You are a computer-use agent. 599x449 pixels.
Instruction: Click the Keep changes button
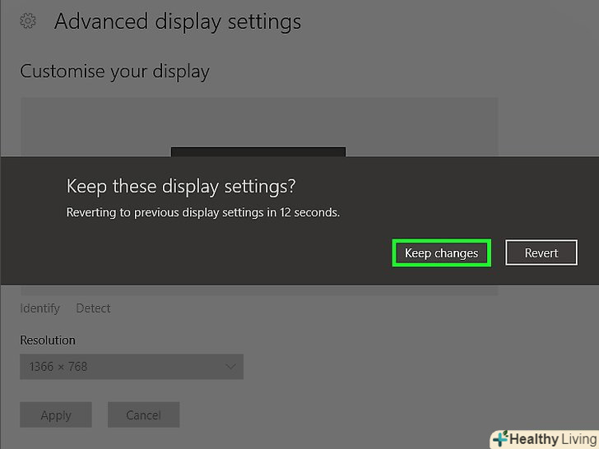point(441,252)
